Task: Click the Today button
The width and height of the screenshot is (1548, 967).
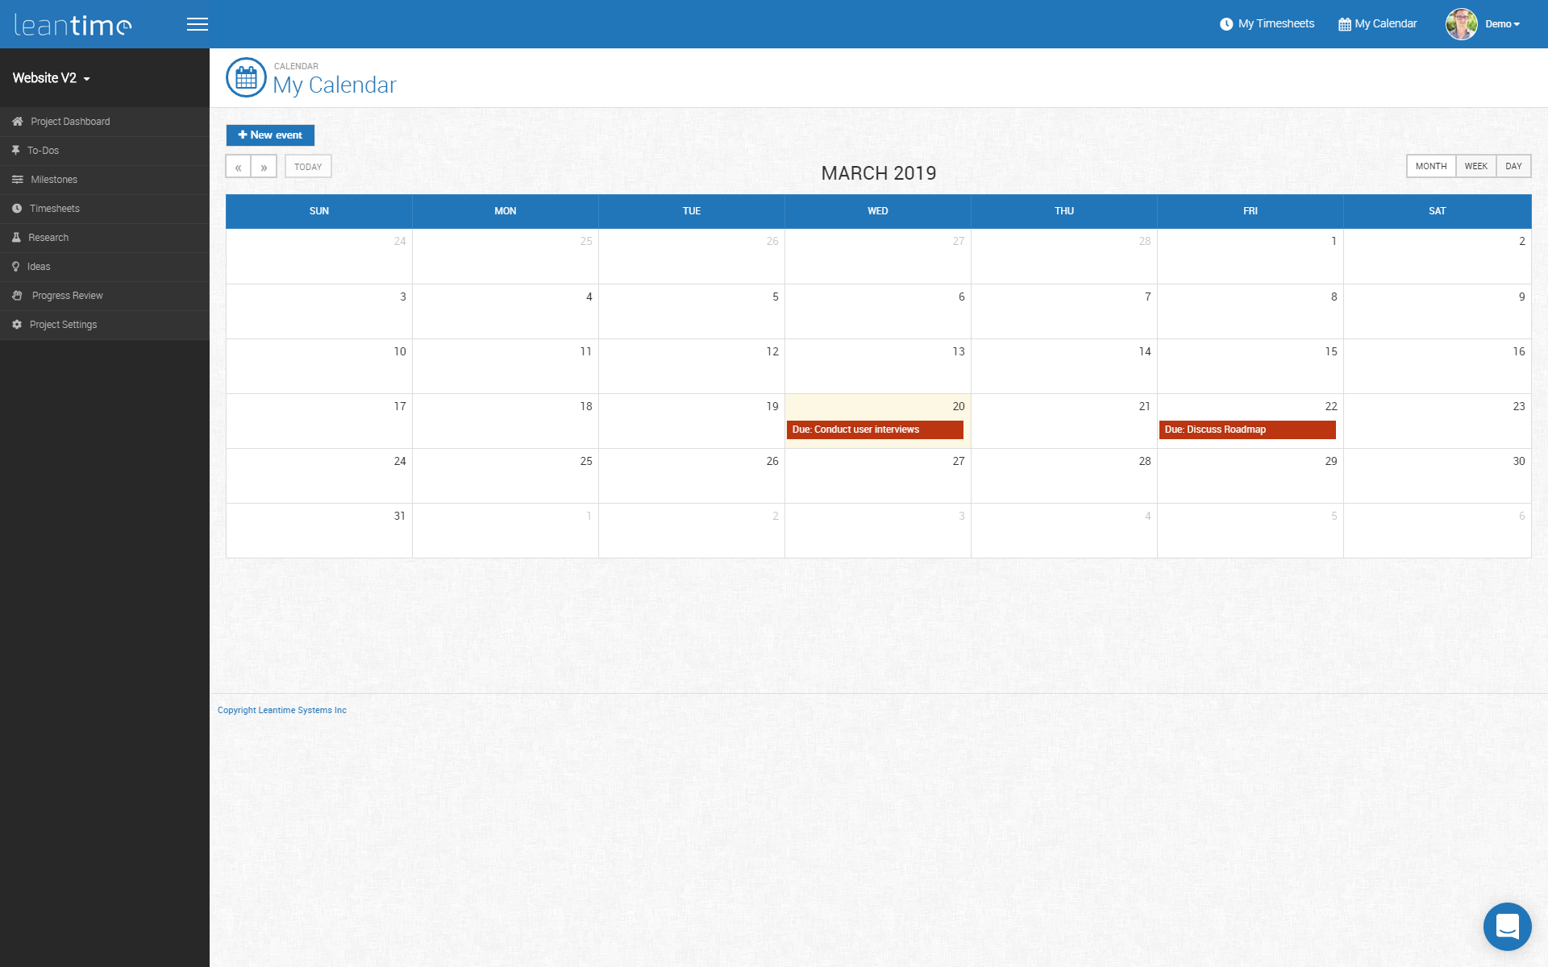Action: (308, 167)
